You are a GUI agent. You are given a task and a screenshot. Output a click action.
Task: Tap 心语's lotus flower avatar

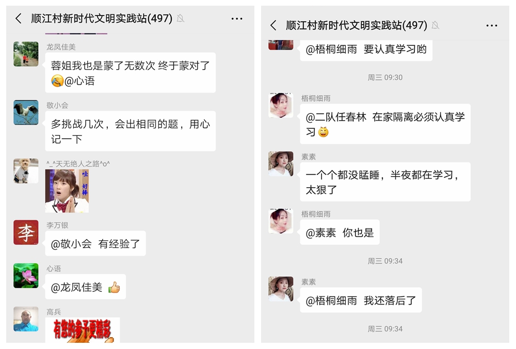[26, 276]
